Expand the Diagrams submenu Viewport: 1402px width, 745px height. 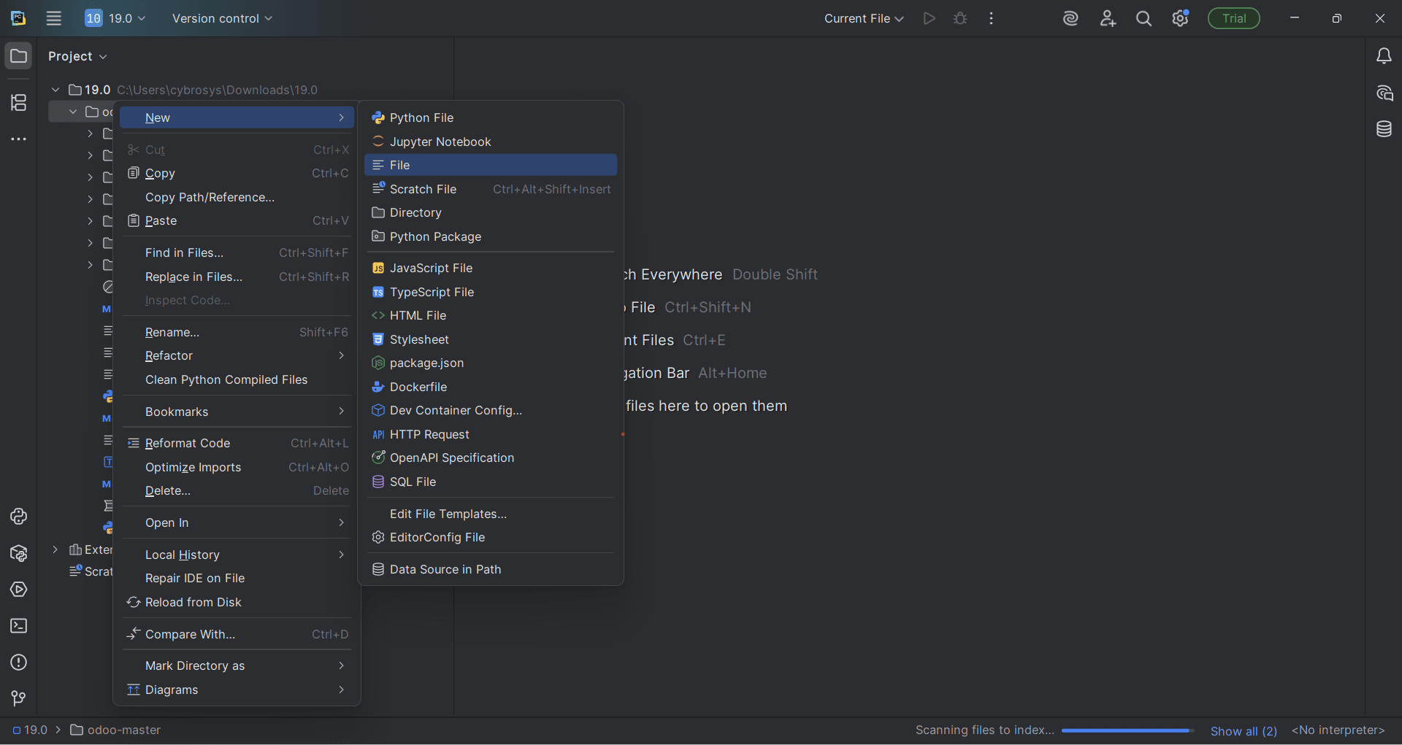(237, 690)
